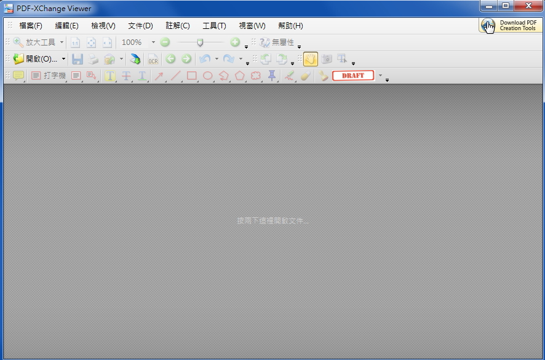Set page to actual size view
Viewport: 545px width, 360px height.
(x=75, y=42)
